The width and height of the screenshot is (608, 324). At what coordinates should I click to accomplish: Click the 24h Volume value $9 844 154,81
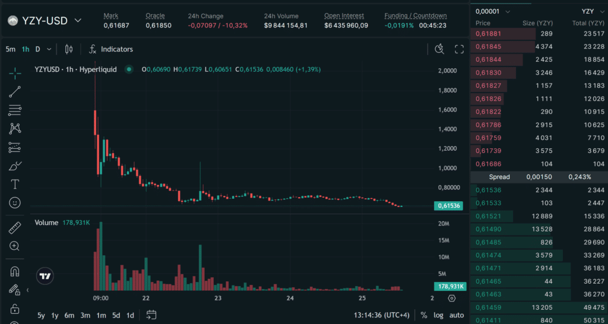click(x=286, y=26)
